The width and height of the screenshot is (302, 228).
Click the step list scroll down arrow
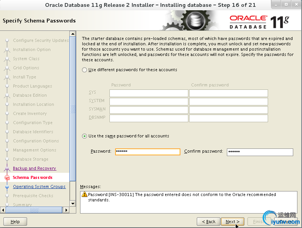72,204
